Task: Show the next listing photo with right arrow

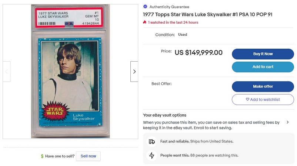Action: coord(134,72)
